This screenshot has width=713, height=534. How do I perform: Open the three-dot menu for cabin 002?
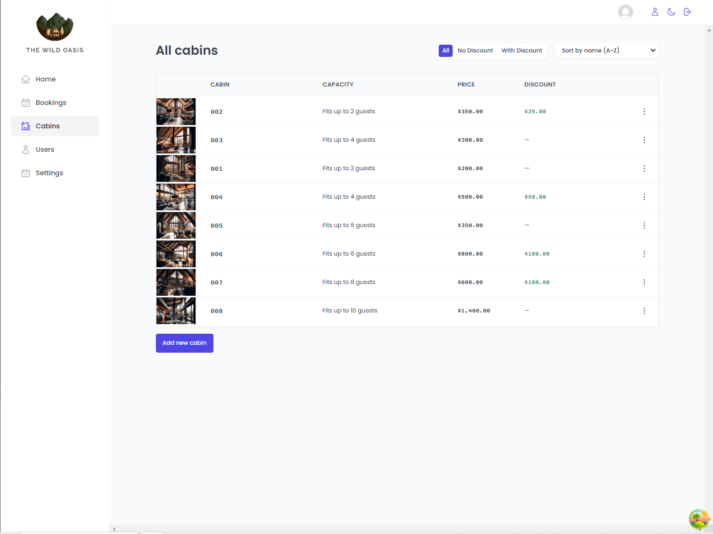tap(644, 112)
